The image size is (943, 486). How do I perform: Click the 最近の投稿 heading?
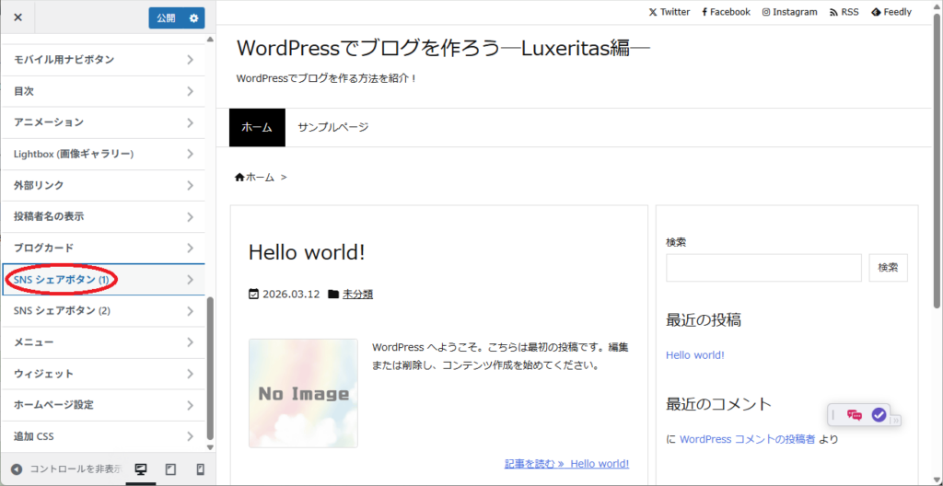coord(703,320)
